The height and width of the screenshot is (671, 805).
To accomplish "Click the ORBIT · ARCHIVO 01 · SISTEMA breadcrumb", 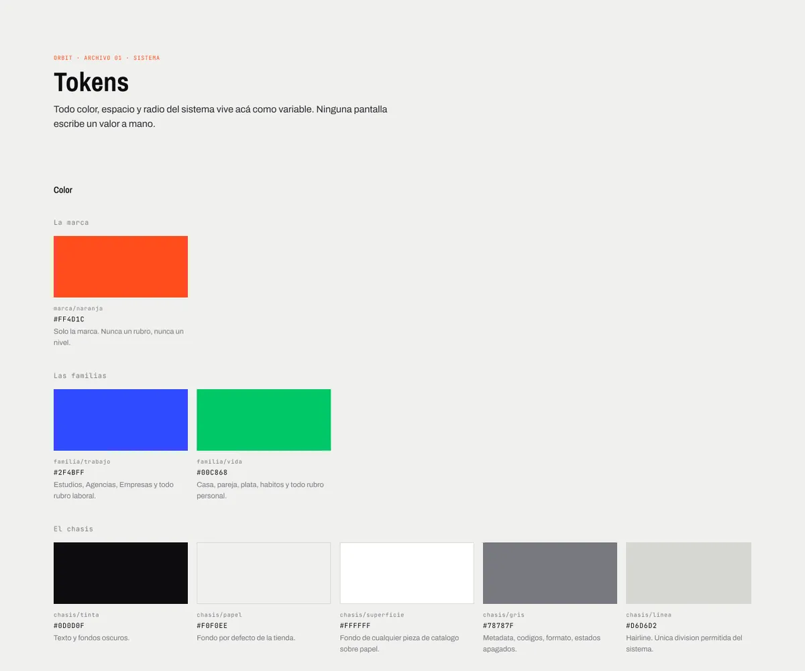I will click(x=107, y=58).
